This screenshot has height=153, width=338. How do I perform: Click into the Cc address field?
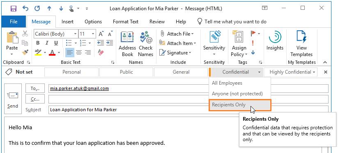[188, 99]
